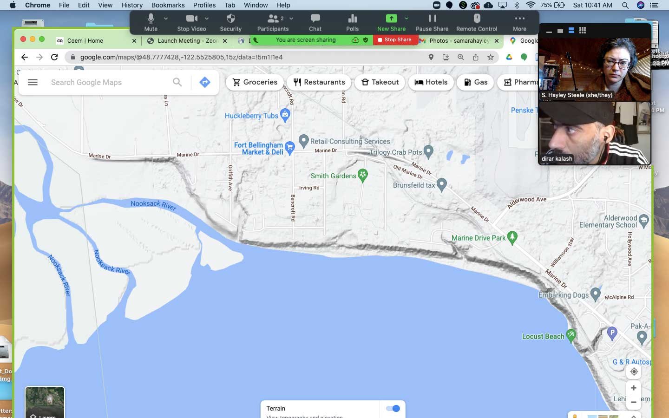Expand the Participants options arrow
This screenshot has width=669, height=418.
click(x=291, y=19)
